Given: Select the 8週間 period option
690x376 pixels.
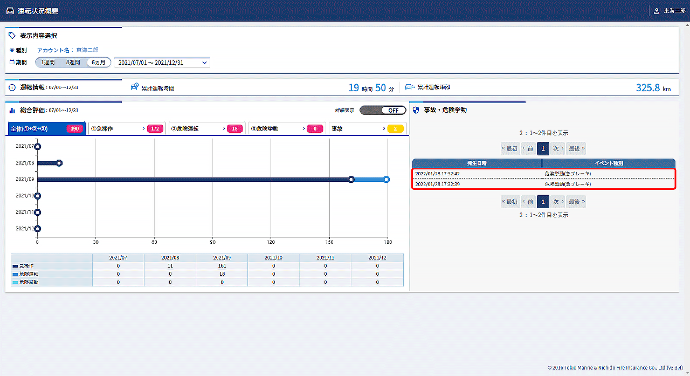Looking at the screenshot, I should tap(73, 63).
